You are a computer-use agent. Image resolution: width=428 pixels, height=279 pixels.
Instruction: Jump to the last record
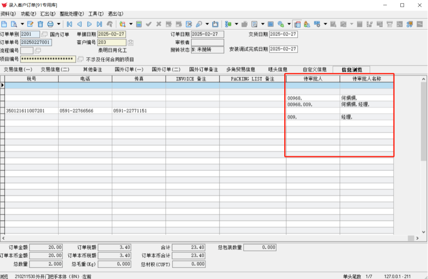pyautogui.click(x=99, y=24)
